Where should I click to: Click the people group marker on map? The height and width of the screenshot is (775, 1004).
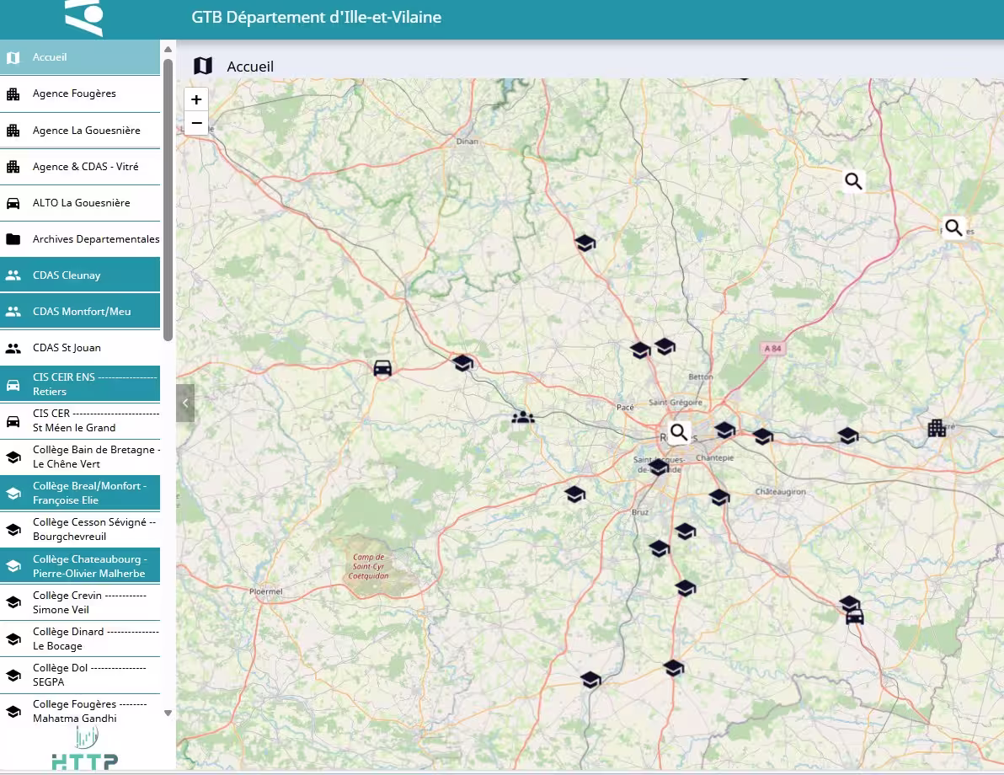tap(523, 416)
